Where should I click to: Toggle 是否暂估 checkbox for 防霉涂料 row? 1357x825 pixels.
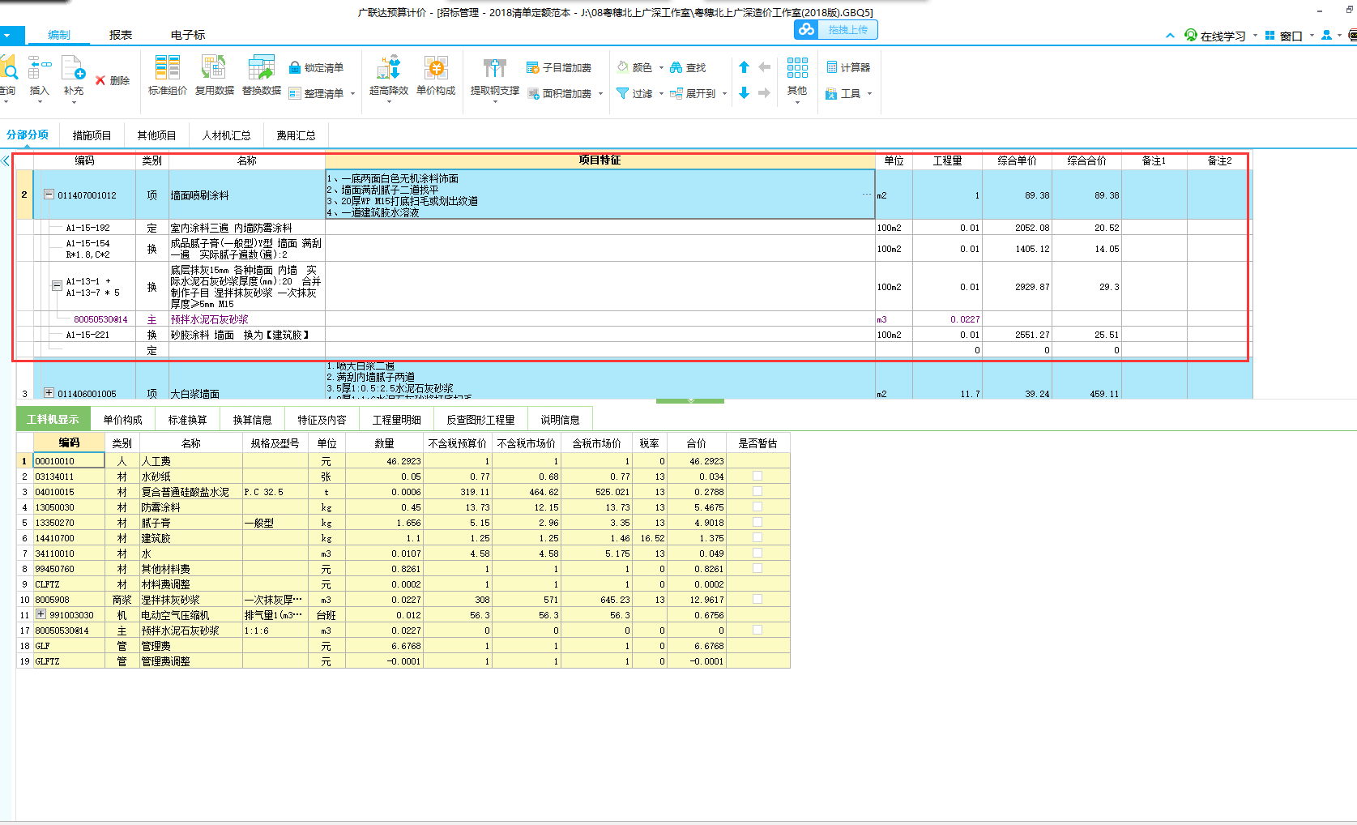[757, 507]
